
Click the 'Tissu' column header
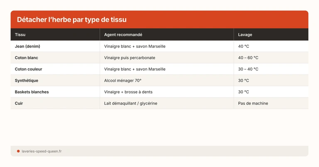20,35
